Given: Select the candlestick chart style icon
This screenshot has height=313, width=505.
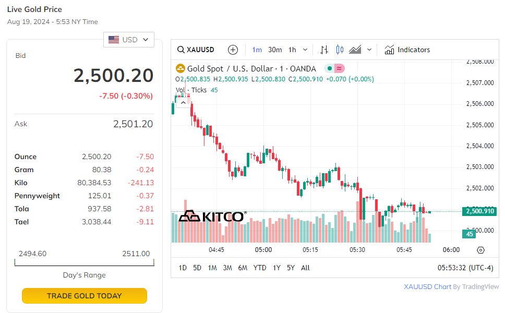Looking at the screenshot, I should click(340, 50).
